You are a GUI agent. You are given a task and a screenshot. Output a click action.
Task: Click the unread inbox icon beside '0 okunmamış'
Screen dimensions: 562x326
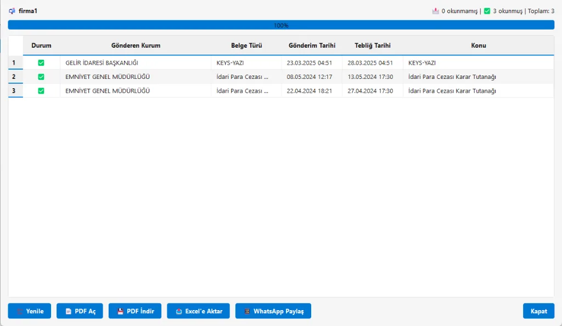[436, 11]
